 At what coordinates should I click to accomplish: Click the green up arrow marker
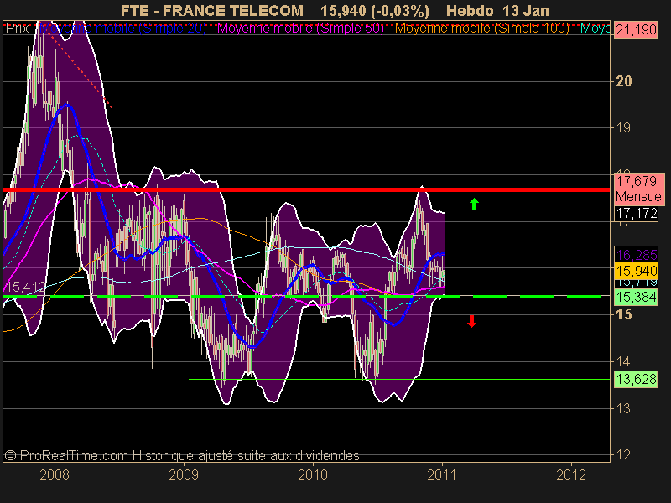coord(474,204)
